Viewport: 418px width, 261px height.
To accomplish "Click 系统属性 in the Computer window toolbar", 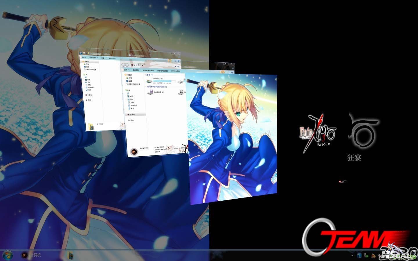I will pyautogui.click(x=136, y=70).
